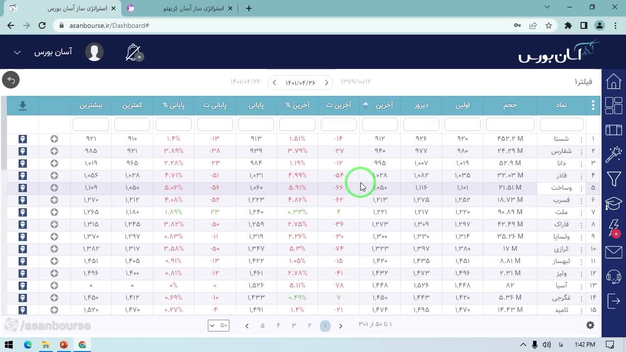Screen dimensions: 626x352
Task: Open the page size dropdown showing ۵۰
Action: point(219,326)
